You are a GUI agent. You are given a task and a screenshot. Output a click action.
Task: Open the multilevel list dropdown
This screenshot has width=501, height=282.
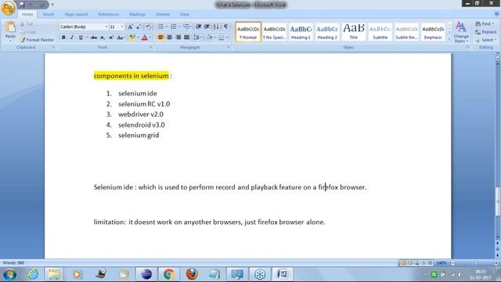coord(191,27)
